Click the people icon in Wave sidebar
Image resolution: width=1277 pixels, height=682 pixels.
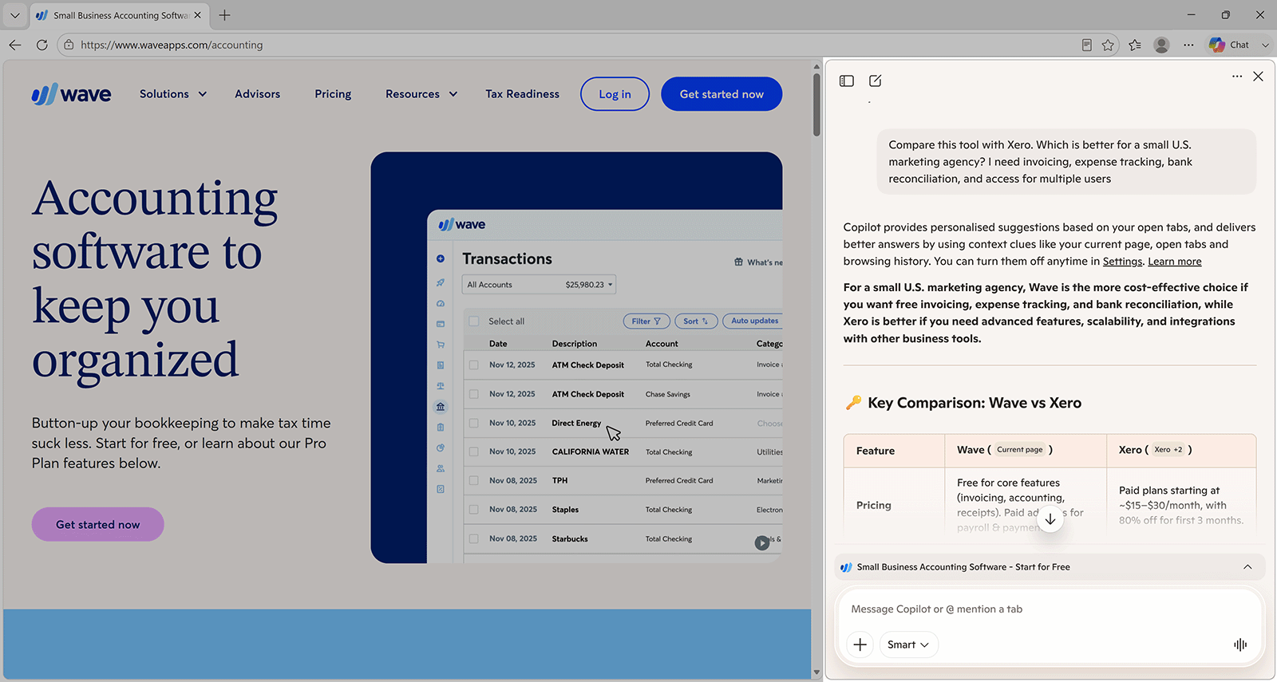pos(441,468)
